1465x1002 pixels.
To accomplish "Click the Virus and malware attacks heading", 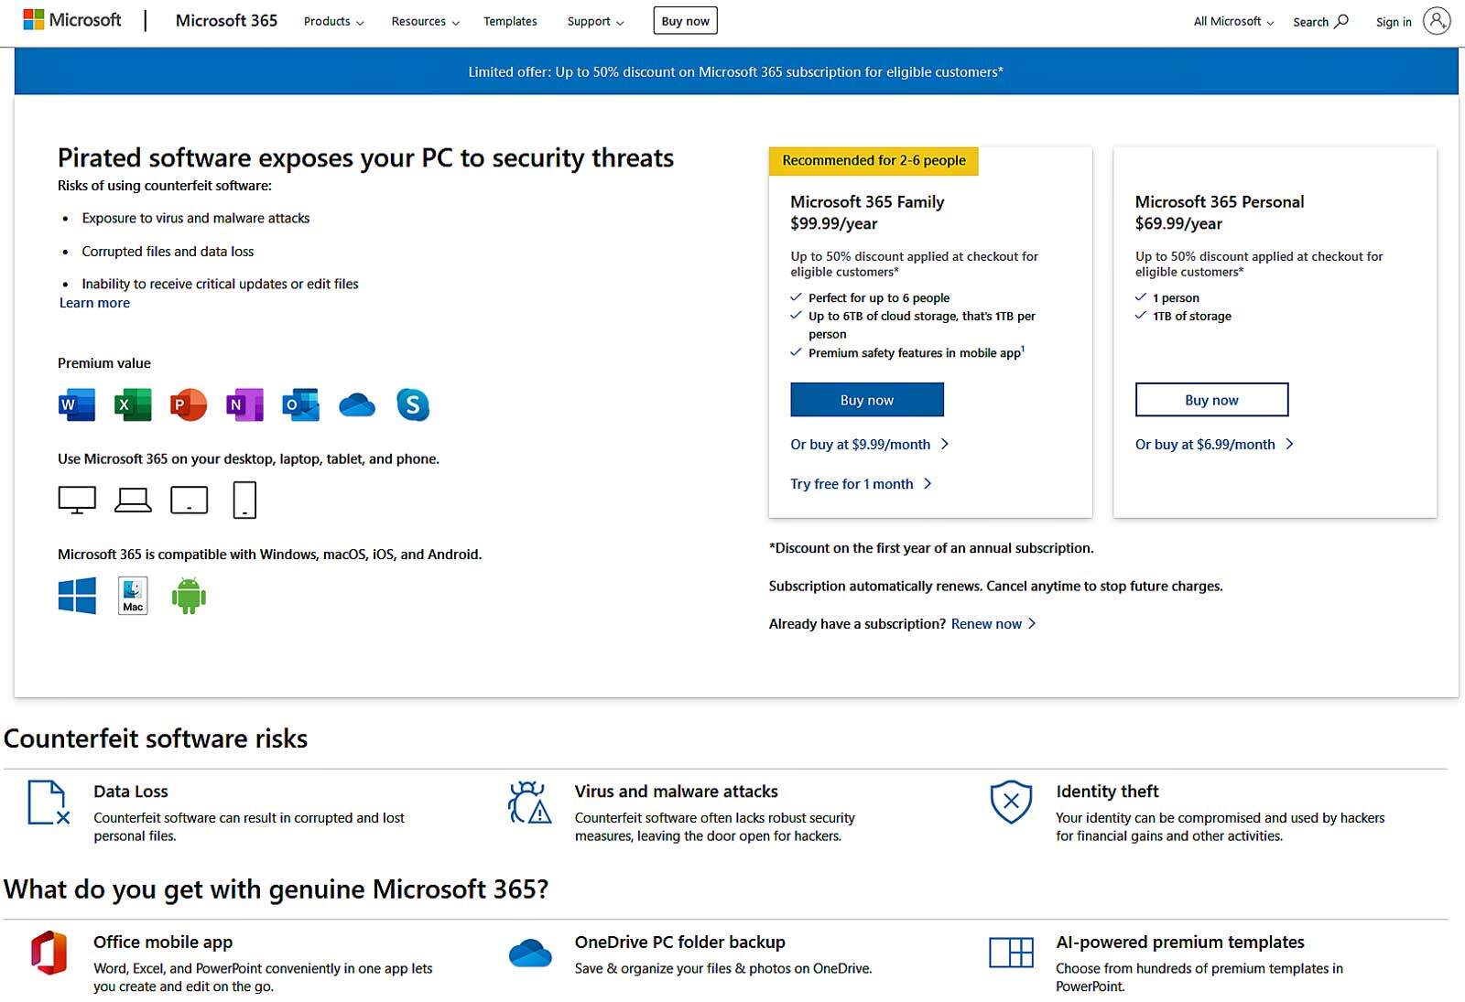I will coord(677,791).
